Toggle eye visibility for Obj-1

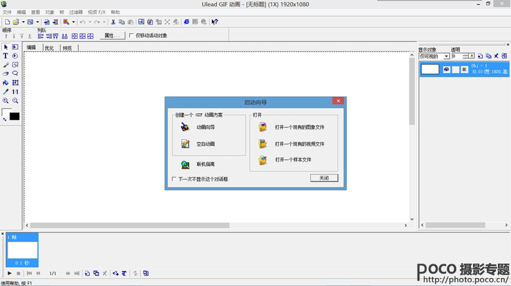[x=446, y=69]
